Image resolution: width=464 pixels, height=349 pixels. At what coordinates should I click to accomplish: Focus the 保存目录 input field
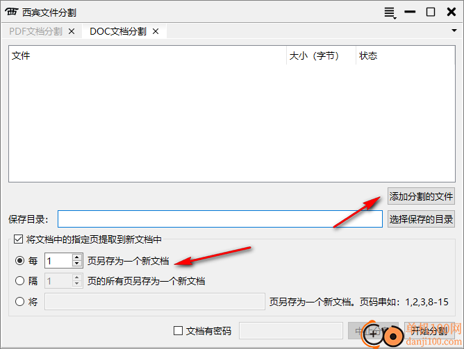point(220,219)
